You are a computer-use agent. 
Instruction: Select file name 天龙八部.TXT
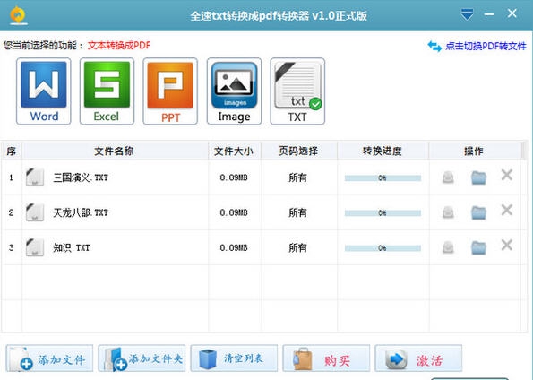tap(81, 212)
